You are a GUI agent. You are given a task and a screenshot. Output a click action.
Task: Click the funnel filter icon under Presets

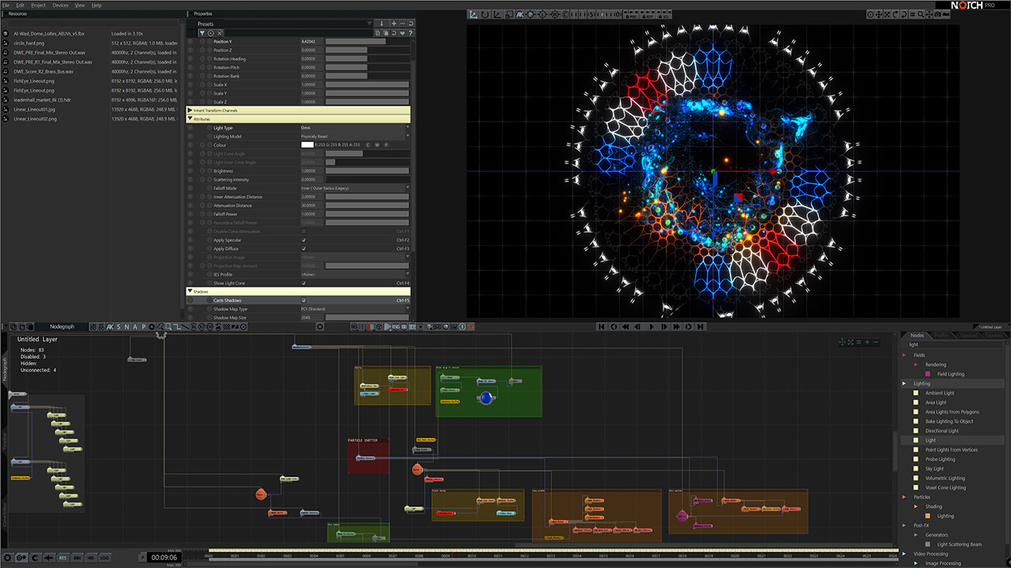(201, 33)
